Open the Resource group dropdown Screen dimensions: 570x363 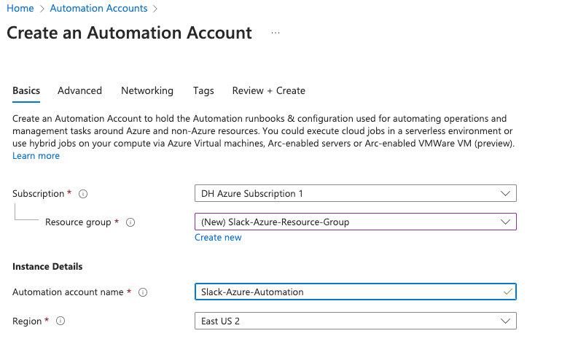pyautogui.click(x=356, y=222)
